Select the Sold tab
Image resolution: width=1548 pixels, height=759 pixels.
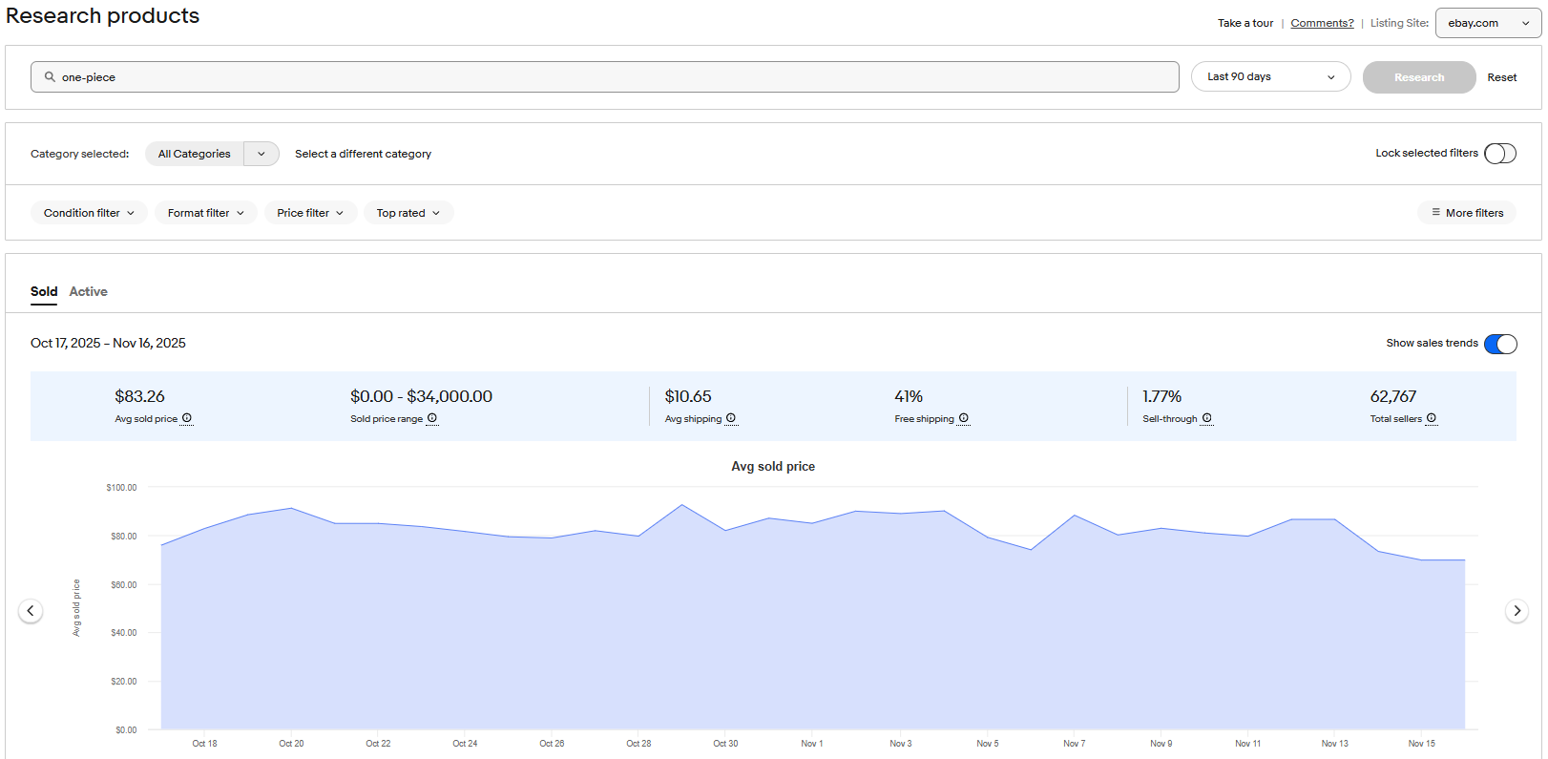click(44, 292)
